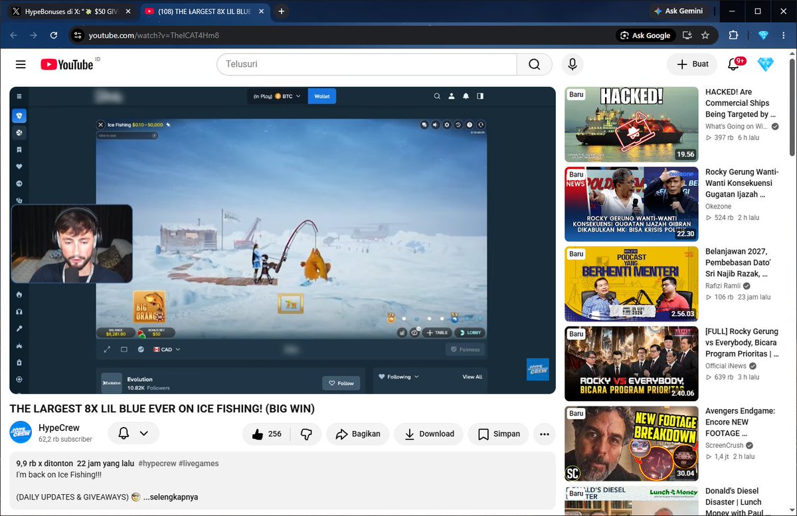Open the site information icon in address bar
797x516 pixels.
pyautogui.click(x=78, y=35)
